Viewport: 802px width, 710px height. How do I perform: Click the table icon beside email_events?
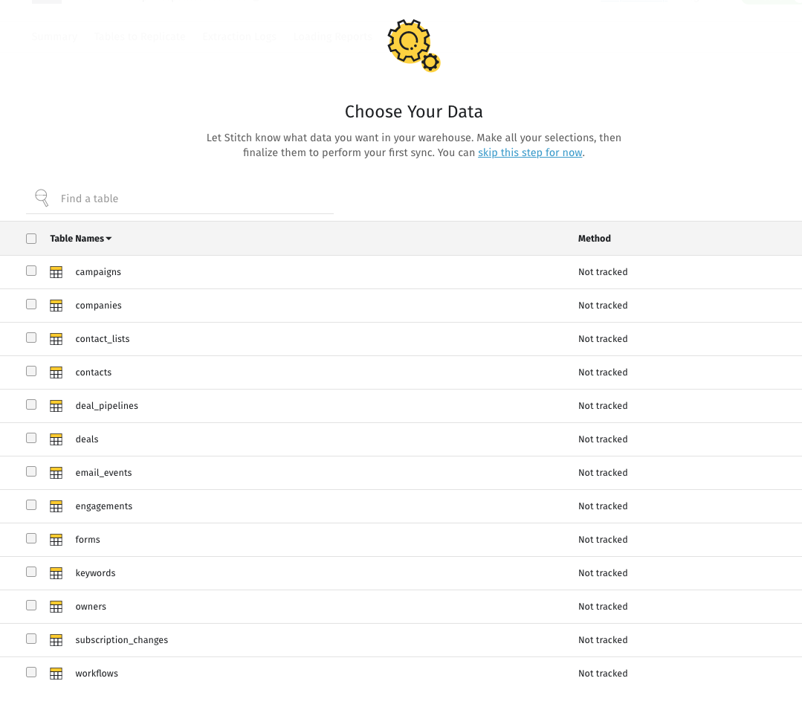tap(56, 473)
